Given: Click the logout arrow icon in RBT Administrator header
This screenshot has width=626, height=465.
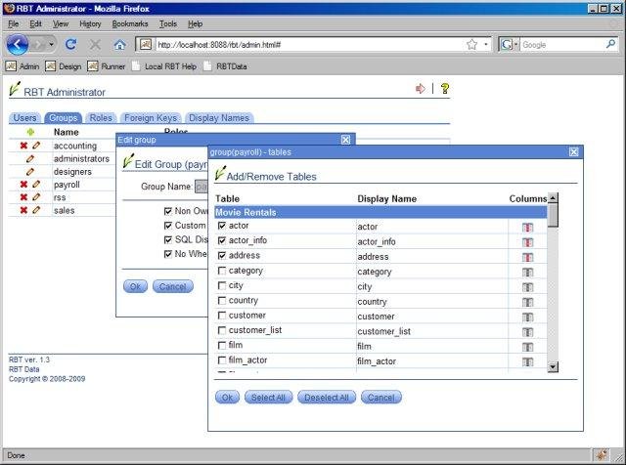Looking at the screenshot, I should (x=420, y=89).
